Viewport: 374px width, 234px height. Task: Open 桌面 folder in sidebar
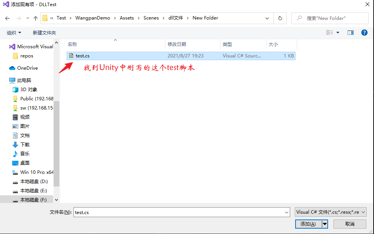point(21,163)
